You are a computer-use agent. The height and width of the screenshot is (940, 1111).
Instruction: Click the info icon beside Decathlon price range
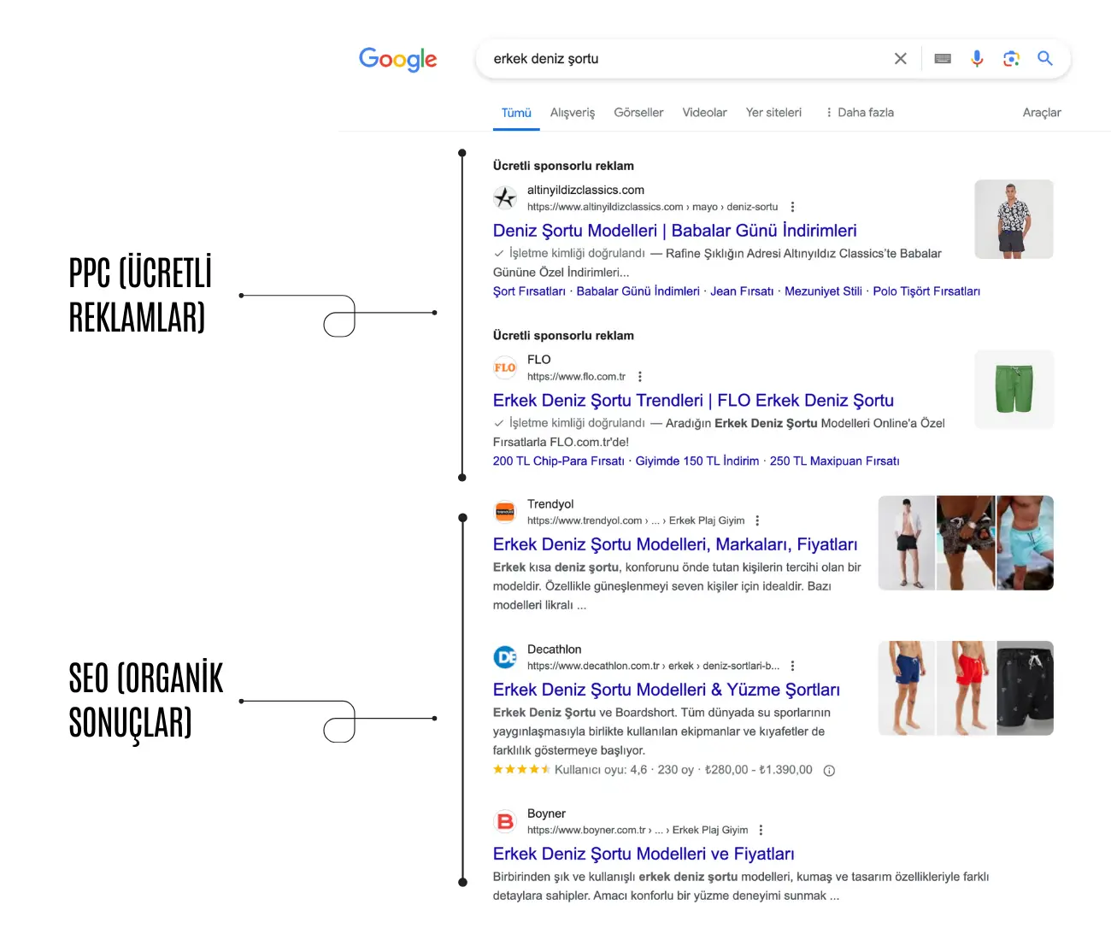[x=828, y=771]
